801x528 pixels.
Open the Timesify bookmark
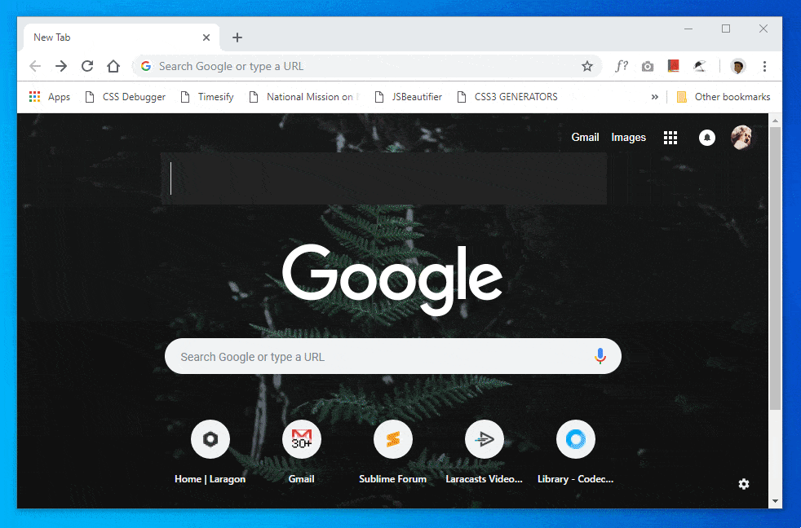207,97
